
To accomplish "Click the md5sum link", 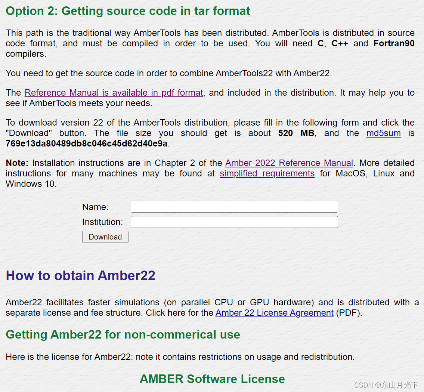I will point(383,133).
